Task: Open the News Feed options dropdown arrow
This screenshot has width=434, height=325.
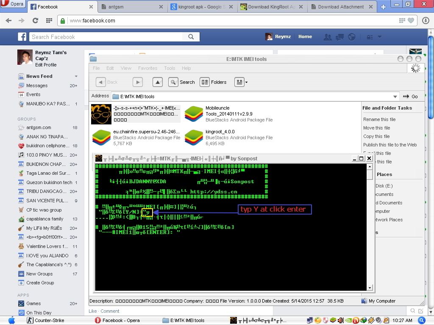Action: pyautogui.click(x=76, y=77)
